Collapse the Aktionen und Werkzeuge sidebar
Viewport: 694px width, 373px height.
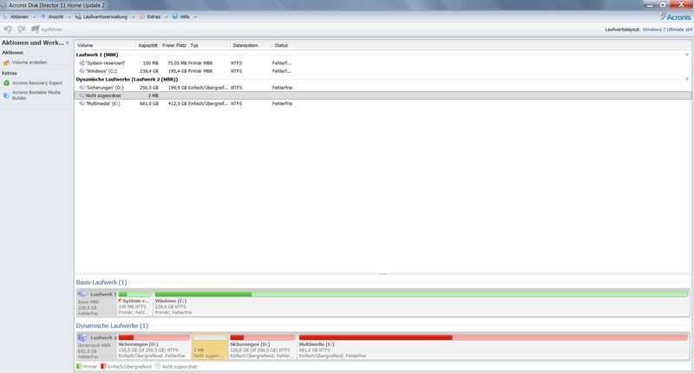(x=68, y=43)
